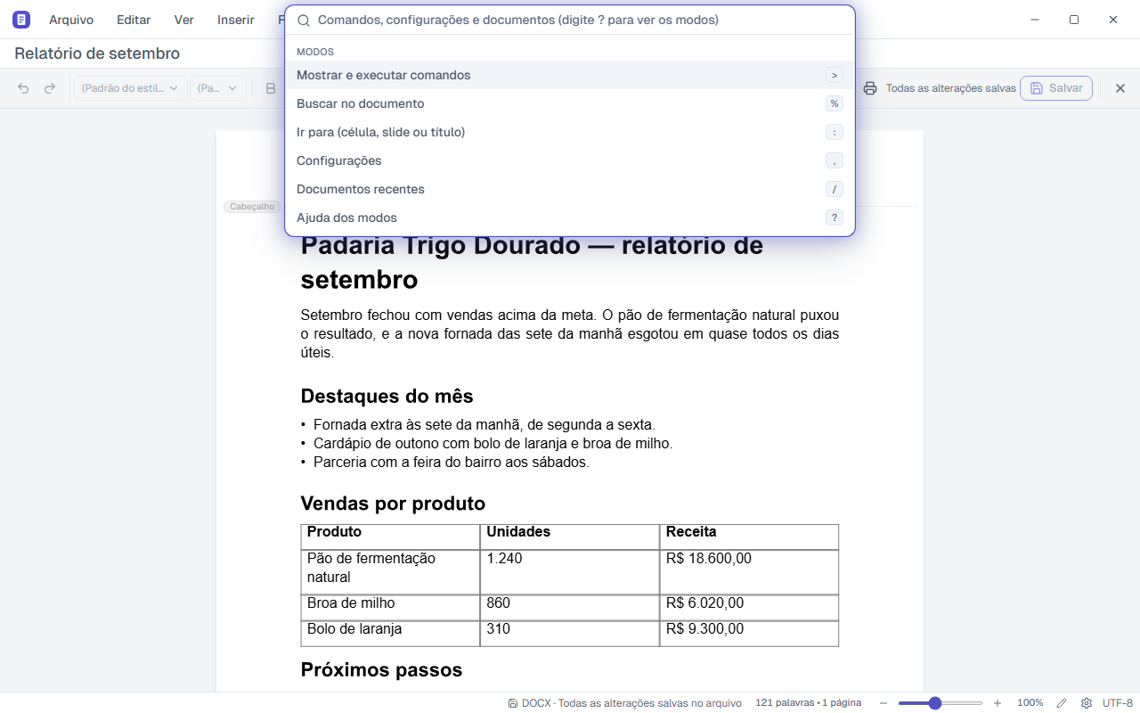The image size is (1140, 713).
Task: Close the toolbar with the X icon
Action: [1120, 88]
